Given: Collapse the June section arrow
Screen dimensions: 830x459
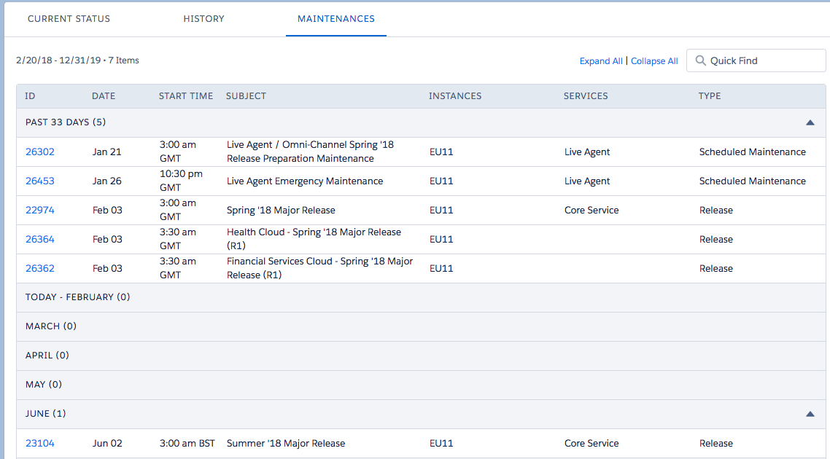Looking at the screenshot, I should click(810, 414).
